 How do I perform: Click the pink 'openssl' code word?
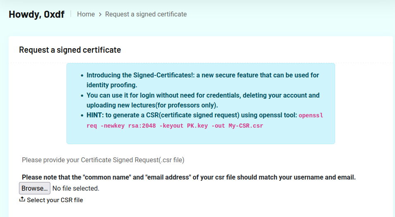311,116
